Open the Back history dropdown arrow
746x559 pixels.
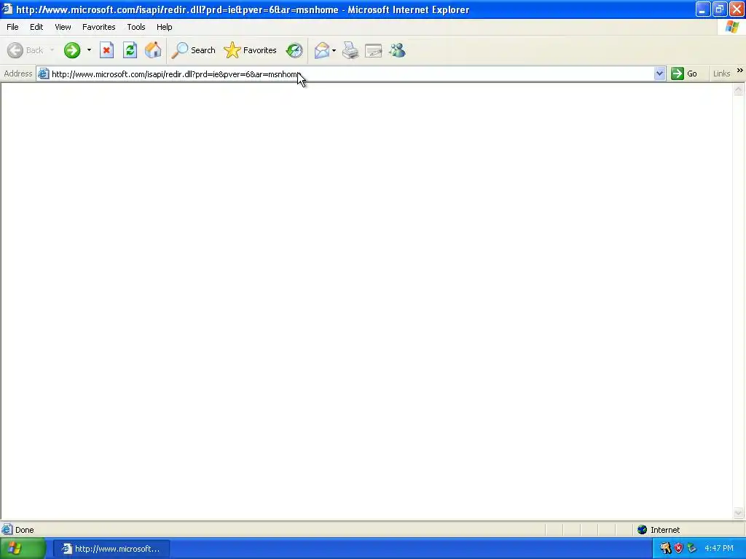click(52, 50)
